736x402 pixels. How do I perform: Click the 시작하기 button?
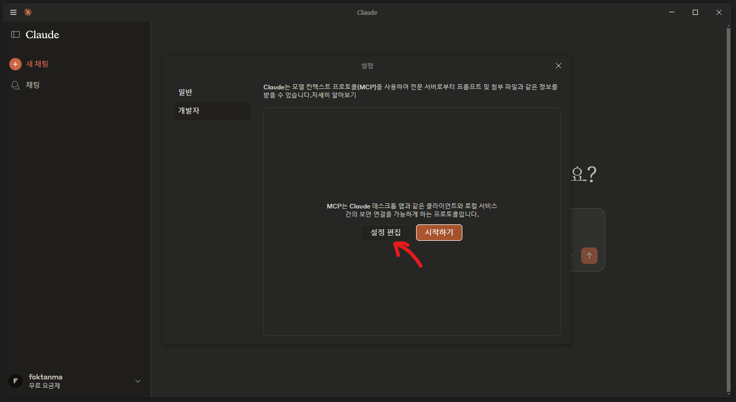coord(439,233)
